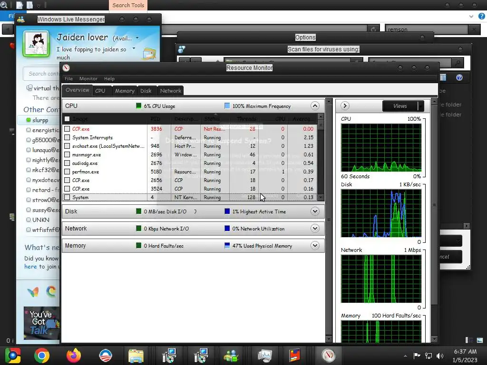This screenshot has height=365, width=487.
Task: Check the svchost.exe process checkbox
Action: (x=67, y=146)
